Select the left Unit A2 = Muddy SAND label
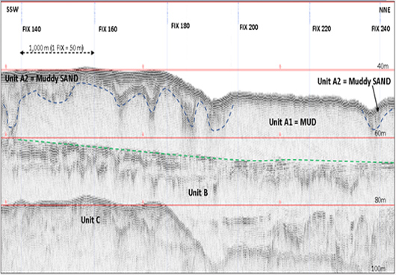396x275 pixels. click(42, 78)
